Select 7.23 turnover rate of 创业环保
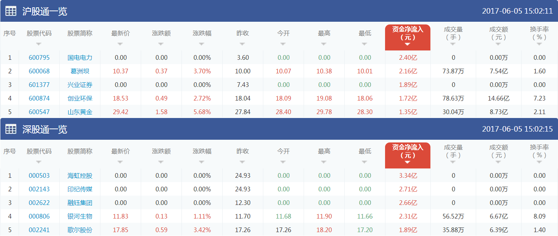Viewport: 558px width, 236px height. pos(539,98)
